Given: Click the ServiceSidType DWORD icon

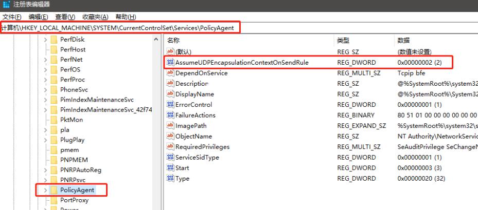Looking at the screenshot, I should [170, 157].
